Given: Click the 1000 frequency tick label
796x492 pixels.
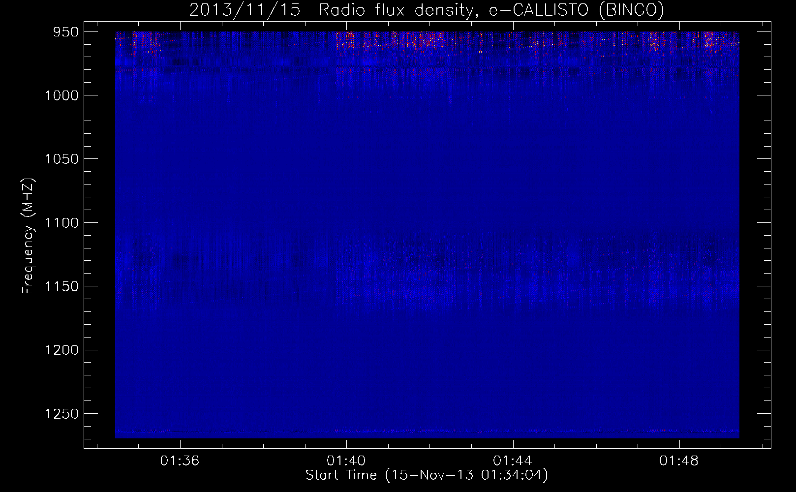Looking at the screenshot, I should 62,96.
